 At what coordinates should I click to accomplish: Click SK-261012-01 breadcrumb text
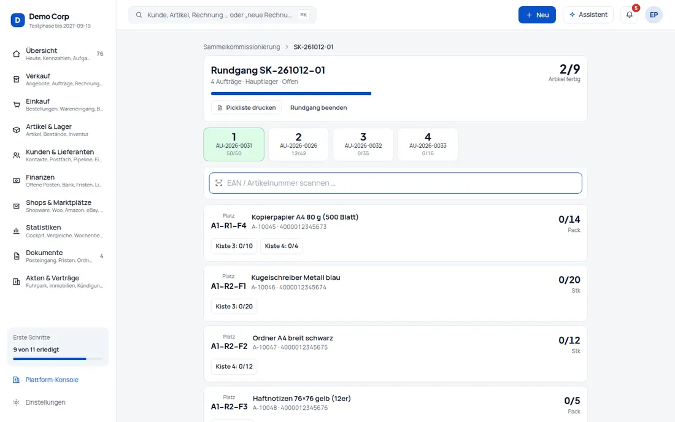[314, 47]
